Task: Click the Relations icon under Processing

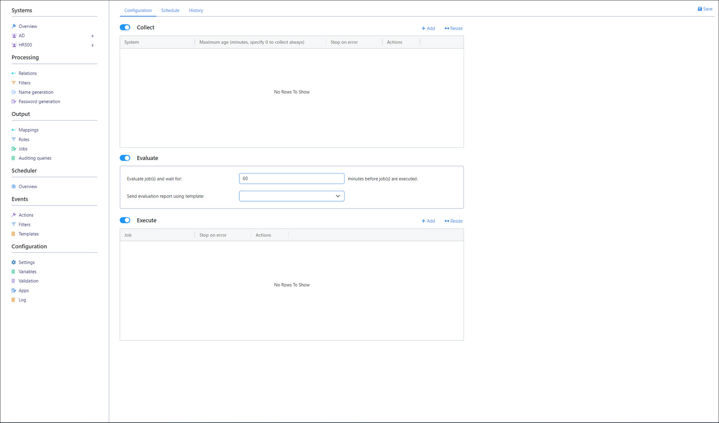Action: pos(14,73)
